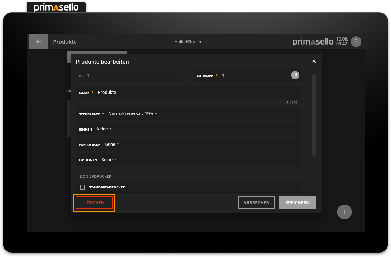Expand the Optionen dropdown
This screenshot has width=391, height=257.
[x=109, y=159]
